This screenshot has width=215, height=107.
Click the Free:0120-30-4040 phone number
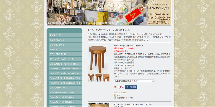159,18
